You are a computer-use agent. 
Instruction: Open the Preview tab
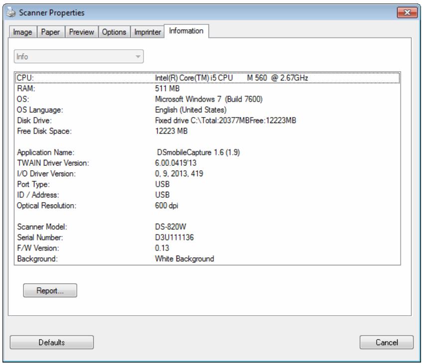(81, 32)
